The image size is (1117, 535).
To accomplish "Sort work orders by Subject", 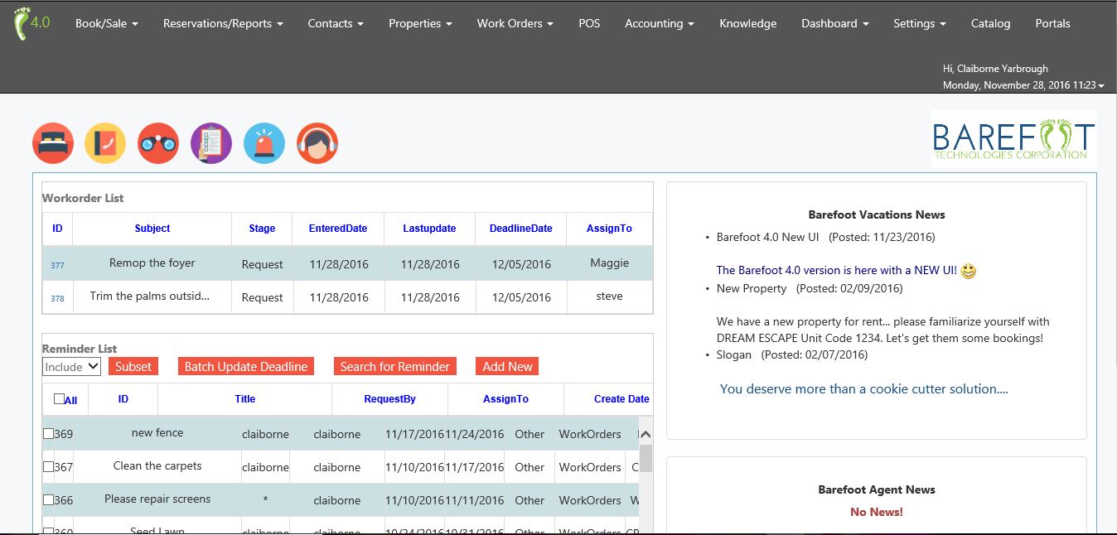I will tap(152, 229).
